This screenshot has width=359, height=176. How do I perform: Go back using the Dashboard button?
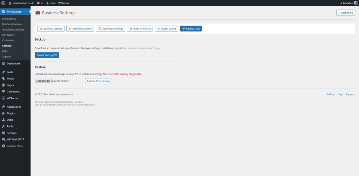click(345, 13)
